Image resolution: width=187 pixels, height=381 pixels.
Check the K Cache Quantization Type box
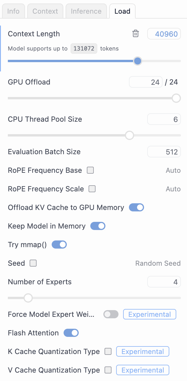tap(108, 352)
